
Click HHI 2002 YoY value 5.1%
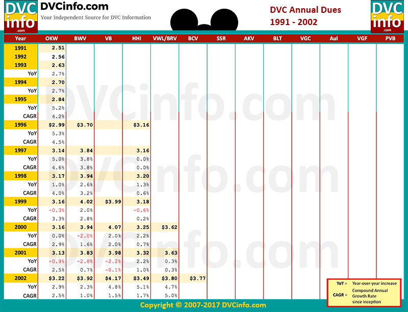[143, 287]
